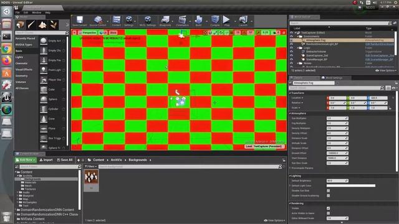
Task: Toggle visibility of Atmospheric Fog actor
Action: 291,40
